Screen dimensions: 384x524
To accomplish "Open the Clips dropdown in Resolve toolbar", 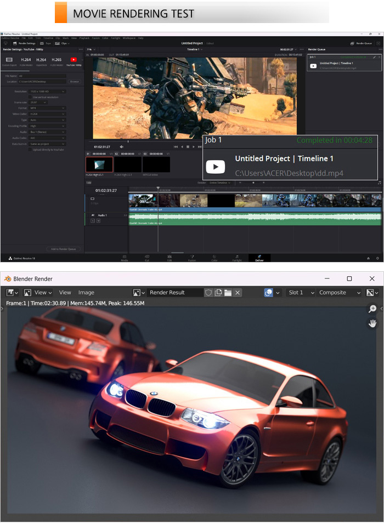I will click(x=62, y=43).
